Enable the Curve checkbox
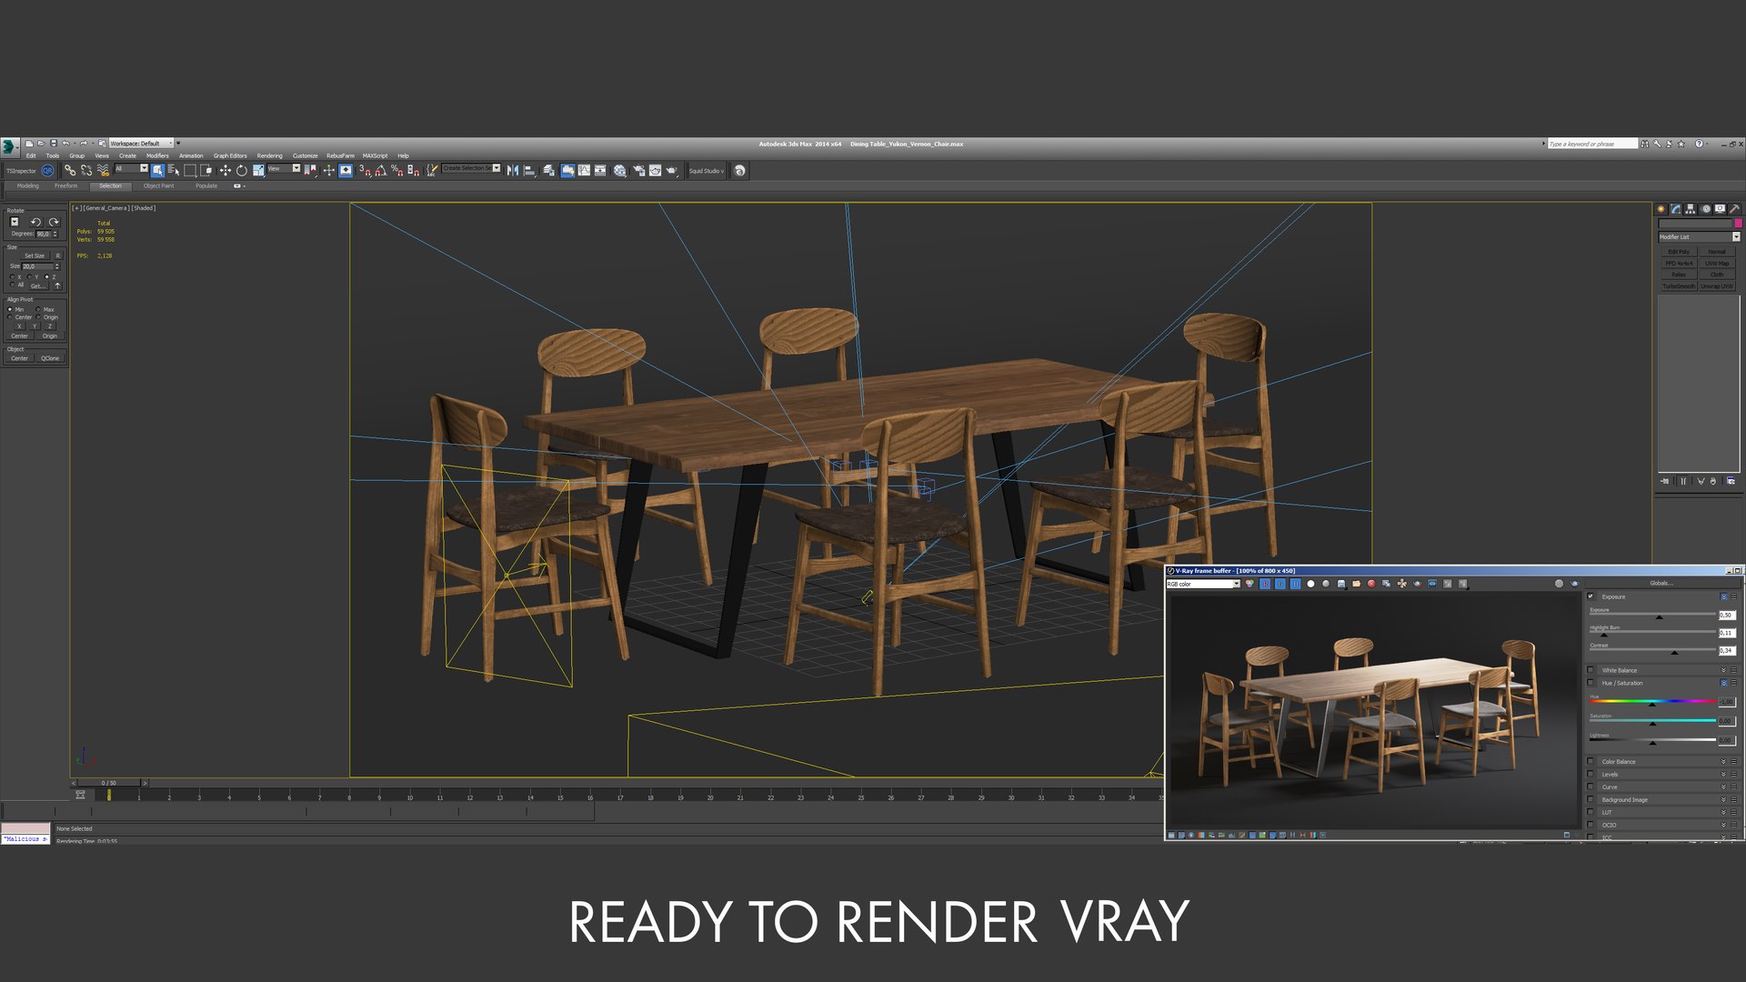Viewport: 1746px width, 982px height. pos(1590,787)
